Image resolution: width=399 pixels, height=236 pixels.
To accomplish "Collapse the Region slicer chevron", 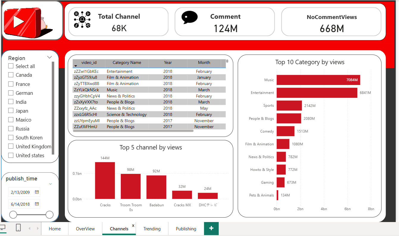I will (x=50, y=57).
